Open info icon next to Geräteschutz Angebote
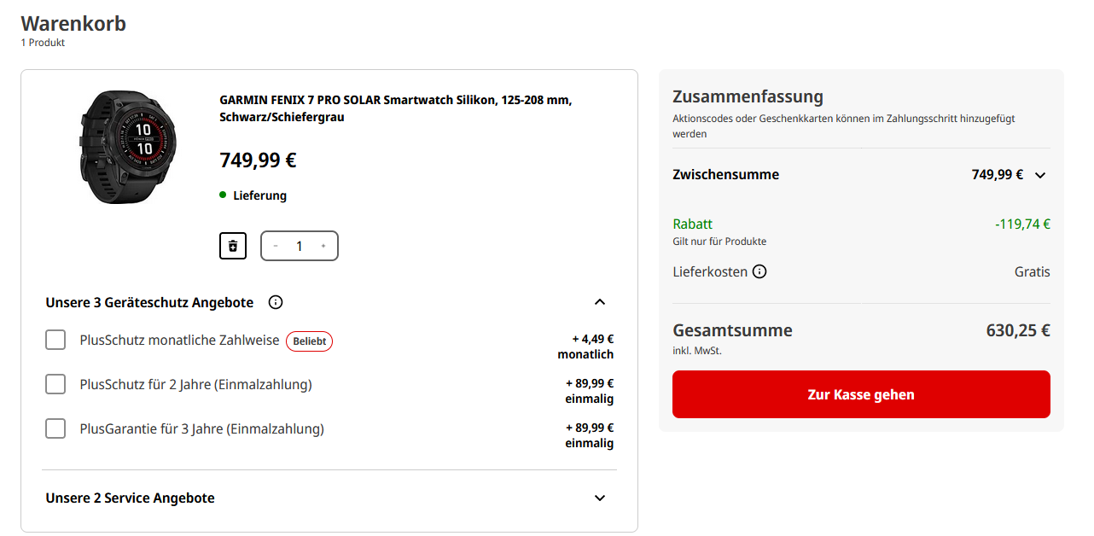This screenshot has width=1094, height=536. tap(276, 302)
